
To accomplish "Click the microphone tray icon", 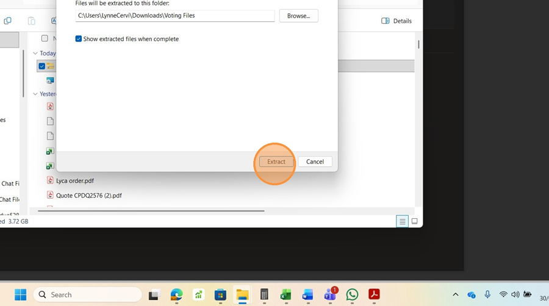I will coord(487,294).
